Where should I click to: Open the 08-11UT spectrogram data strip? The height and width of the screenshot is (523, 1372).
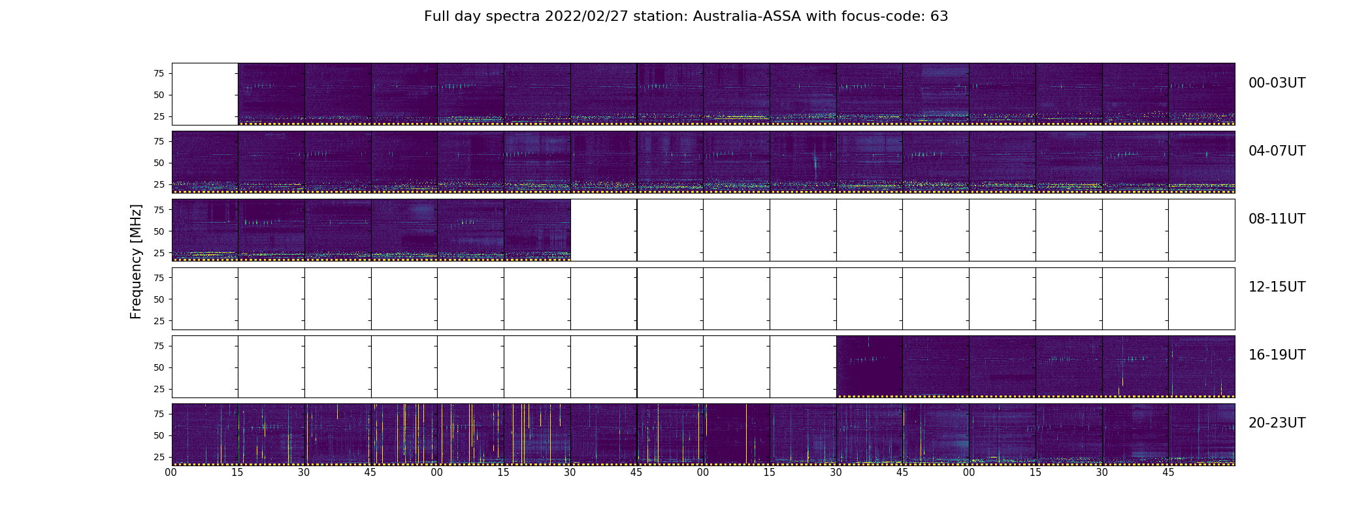371,230
